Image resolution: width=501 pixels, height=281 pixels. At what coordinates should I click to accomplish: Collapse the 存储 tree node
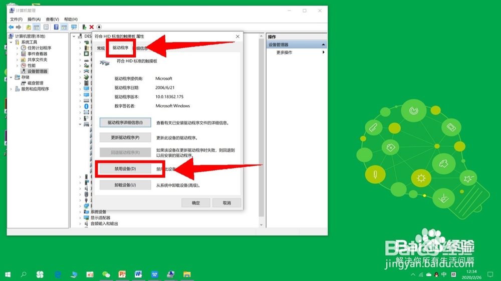pos(11,77)
